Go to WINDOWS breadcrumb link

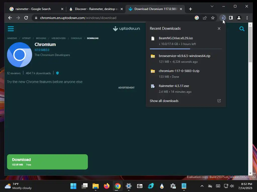[12, 38]
